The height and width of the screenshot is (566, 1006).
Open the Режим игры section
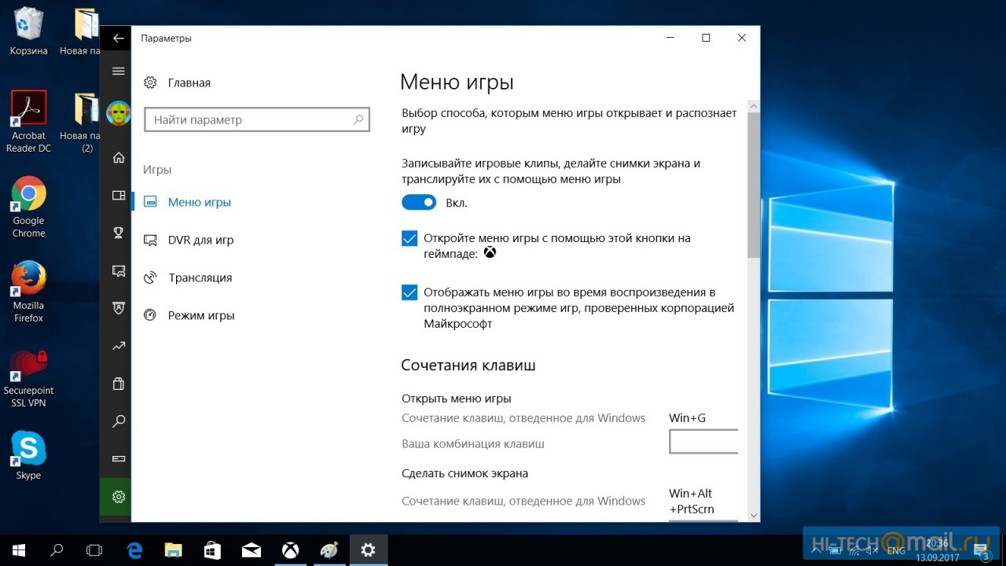point(201,315)
